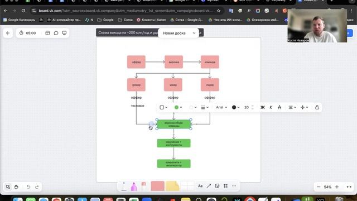
Task: Select the purple highlighter tool
Action: click(134, 186)
